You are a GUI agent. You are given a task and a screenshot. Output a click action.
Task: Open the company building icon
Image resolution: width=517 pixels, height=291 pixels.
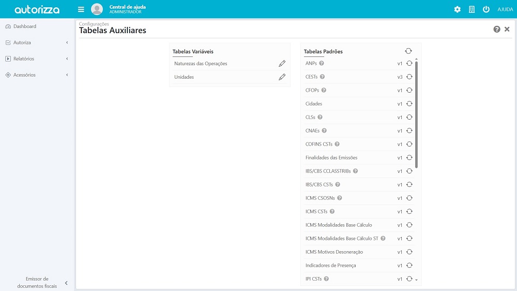(472, 9)
